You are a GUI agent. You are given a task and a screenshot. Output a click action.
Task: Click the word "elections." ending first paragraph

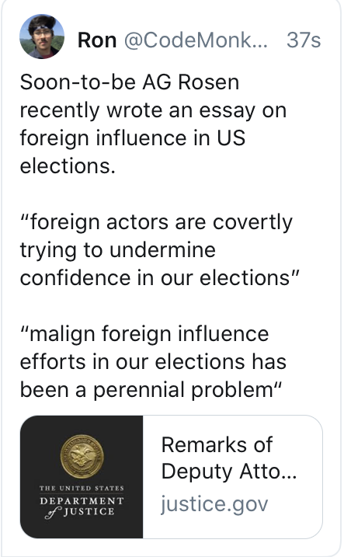click(x=68, y=166)
